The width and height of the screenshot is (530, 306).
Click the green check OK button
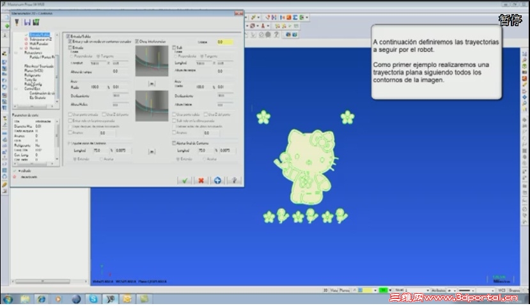[185, 180]
